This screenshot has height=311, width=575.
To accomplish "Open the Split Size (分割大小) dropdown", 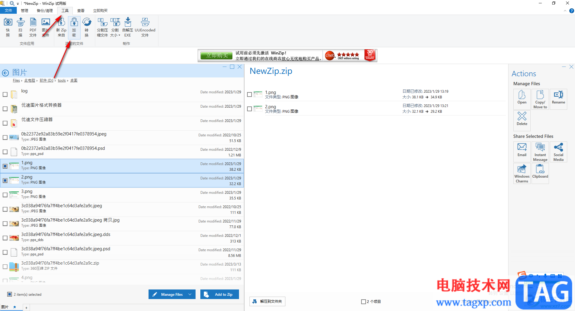I will point(115,27).
